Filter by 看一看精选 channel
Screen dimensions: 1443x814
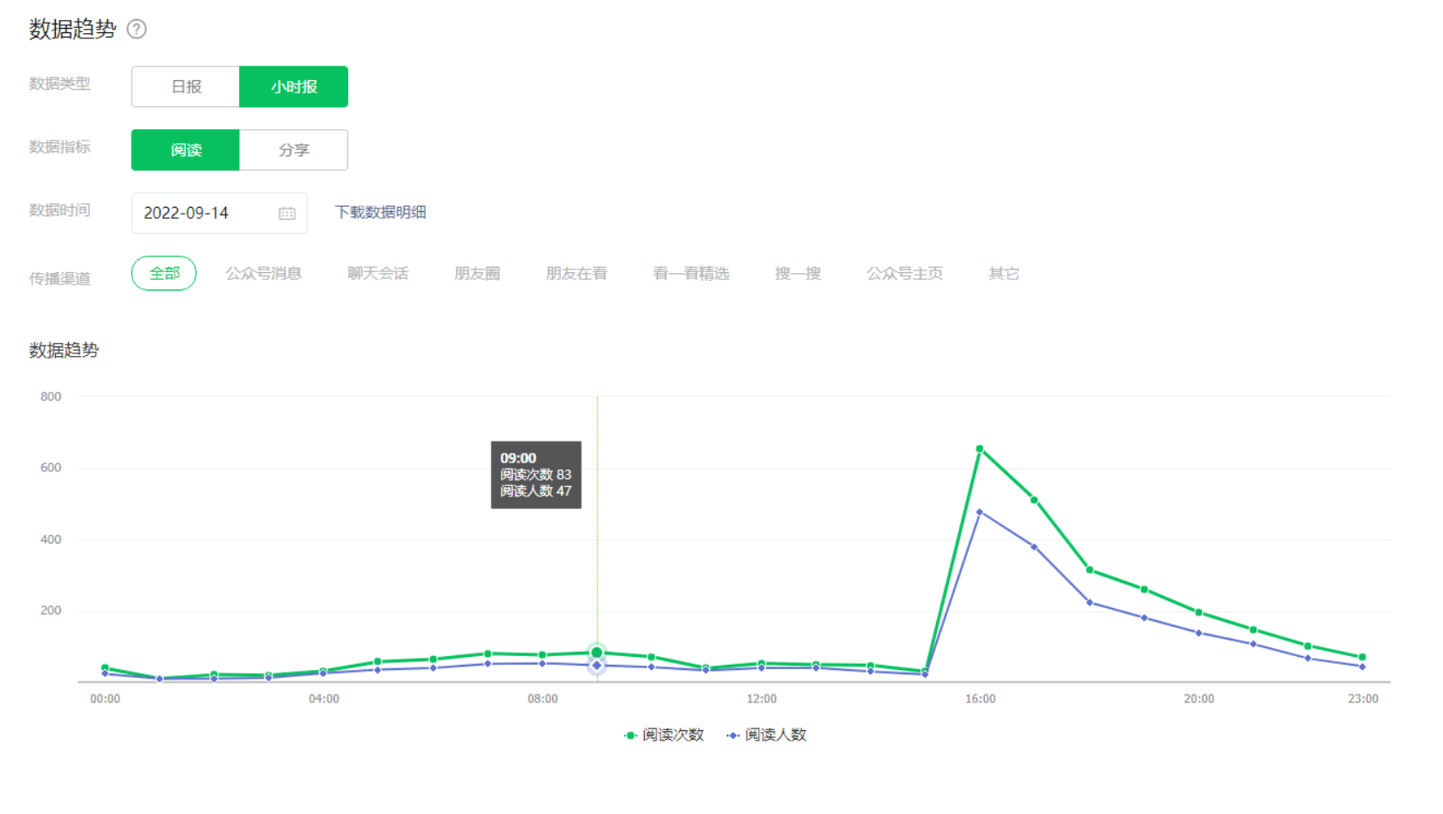(691, 273)
